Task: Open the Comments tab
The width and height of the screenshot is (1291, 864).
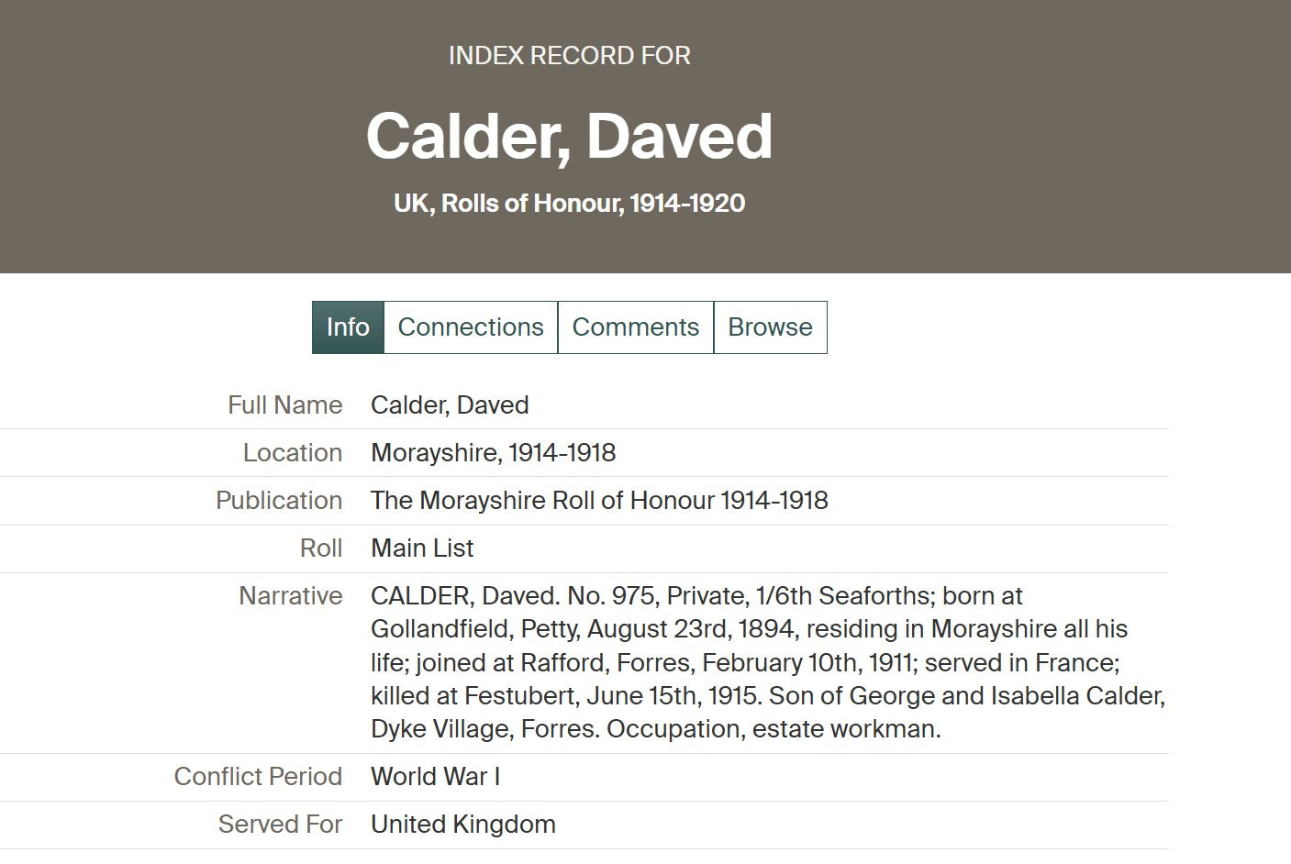Action: tap(635, 327)
